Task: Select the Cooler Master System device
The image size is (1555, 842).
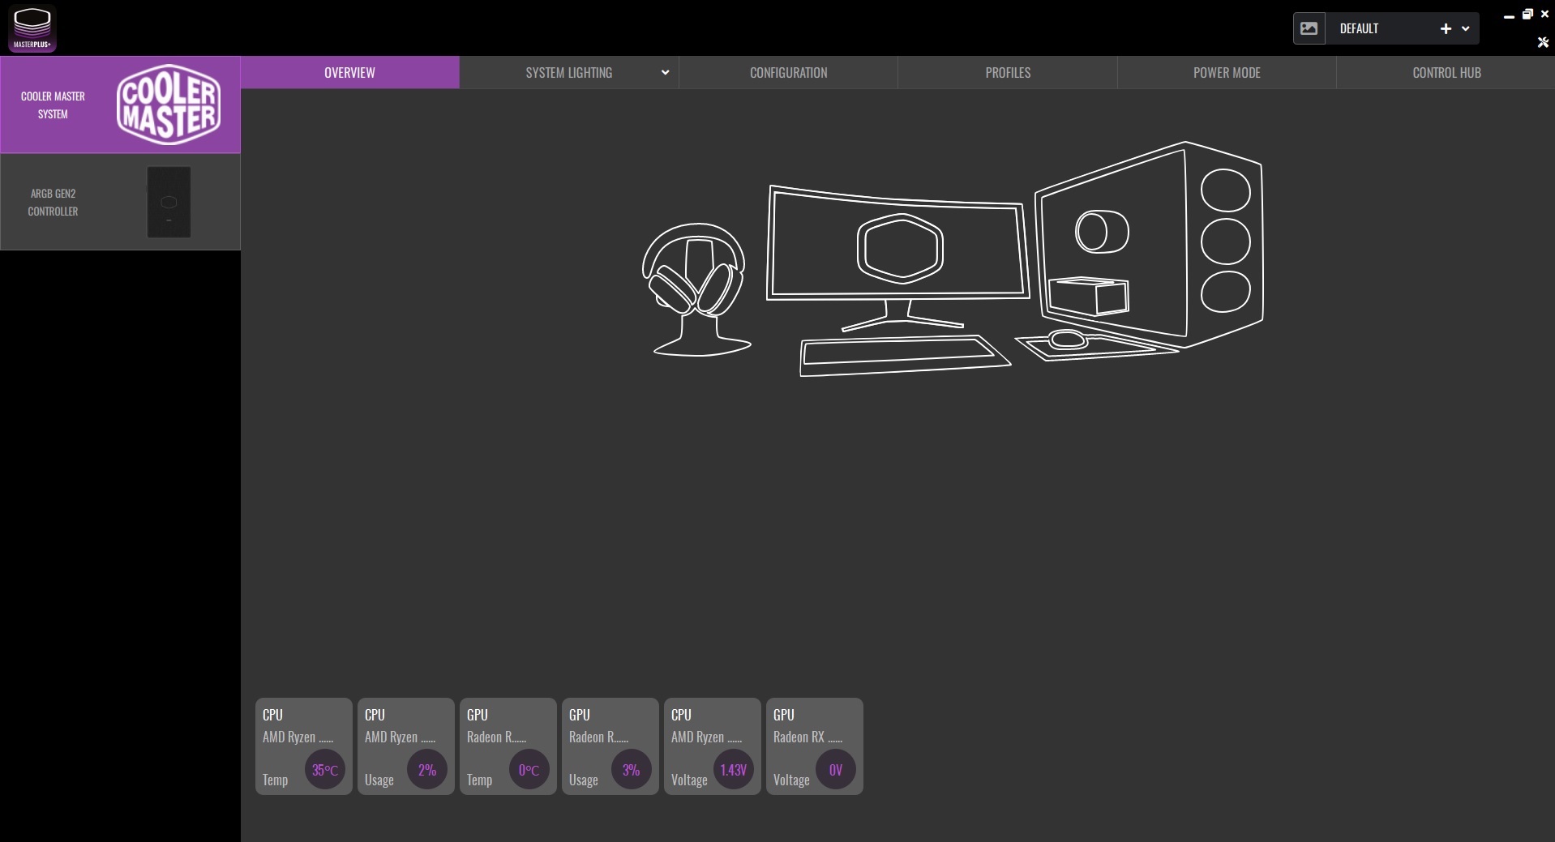Action: pyautogui.click(x=120, y=105)
